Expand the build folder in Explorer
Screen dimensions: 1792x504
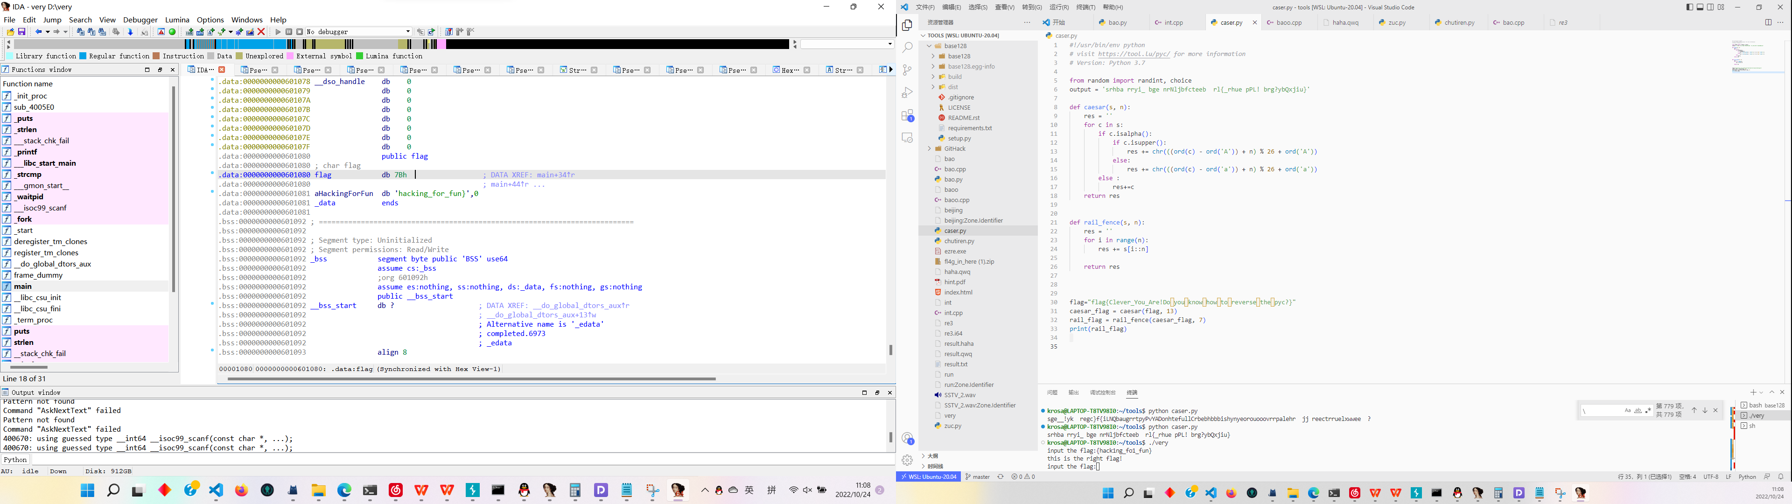click(933, 77)
